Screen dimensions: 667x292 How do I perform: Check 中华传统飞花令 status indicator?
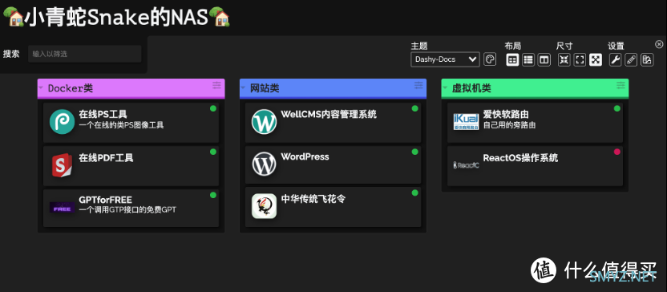pos(415,193)
